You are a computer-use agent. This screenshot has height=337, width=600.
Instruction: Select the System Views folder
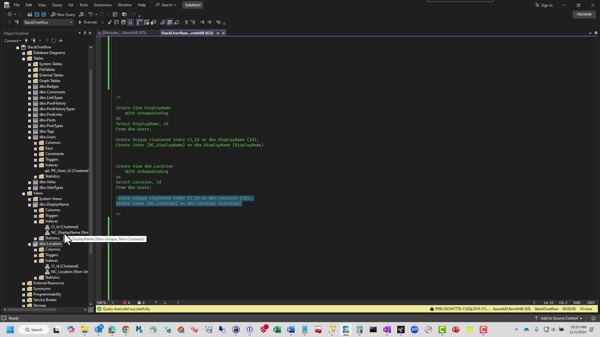(x=50, y=198)
